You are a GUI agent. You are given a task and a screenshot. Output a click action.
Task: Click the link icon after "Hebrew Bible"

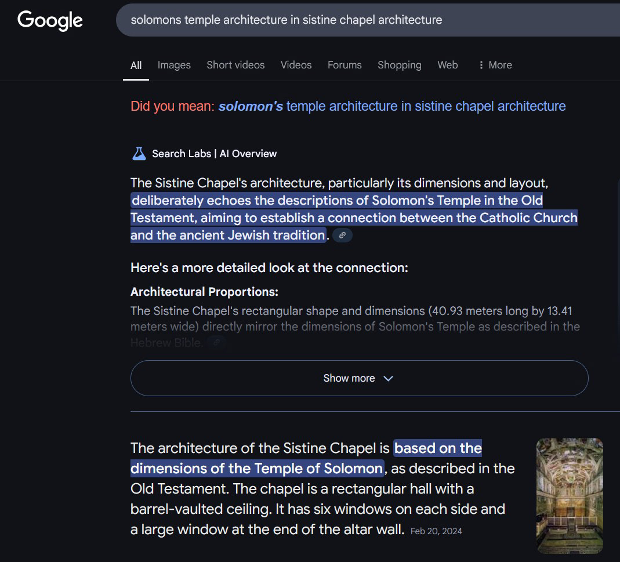click(217, 343)
